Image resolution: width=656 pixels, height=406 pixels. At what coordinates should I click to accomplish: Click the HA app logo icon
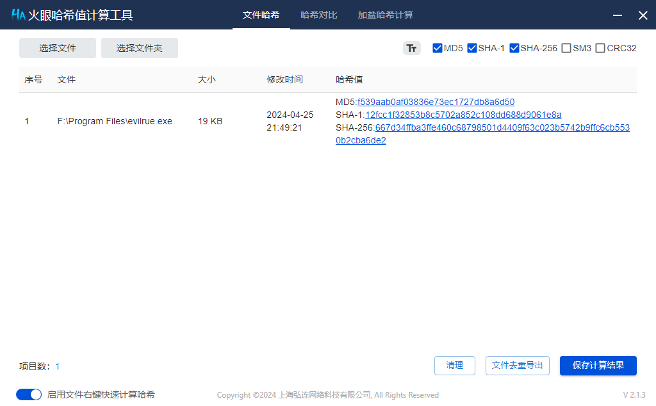[x=18, y=15]
